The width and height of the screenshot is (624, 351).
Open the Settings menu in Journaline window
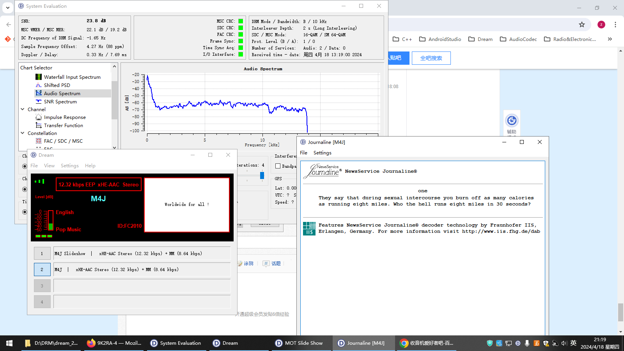coord(323,153)
